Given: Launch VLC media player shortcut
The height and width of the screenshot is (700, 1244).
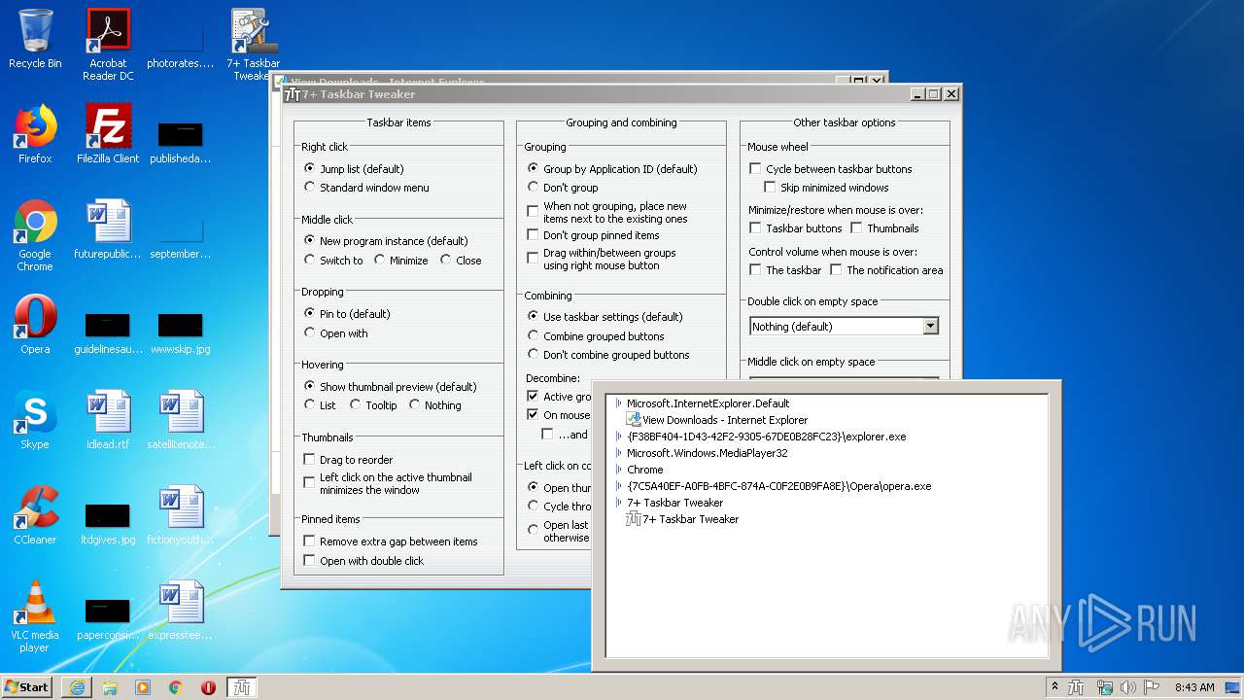Looking at the screenshot, I should 35,616.
